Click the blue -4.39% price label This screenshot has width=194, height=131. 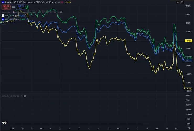[188, 60]
